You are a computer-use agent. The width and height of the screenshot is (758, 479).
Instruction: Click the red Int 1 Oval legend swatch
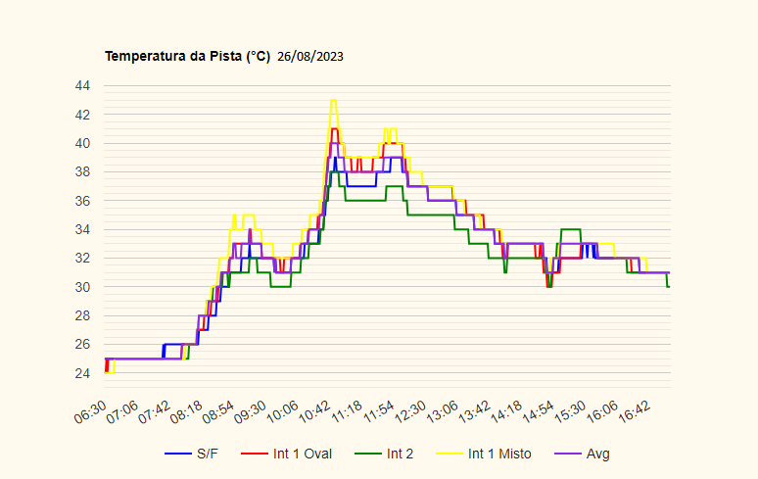click(255, 454)
